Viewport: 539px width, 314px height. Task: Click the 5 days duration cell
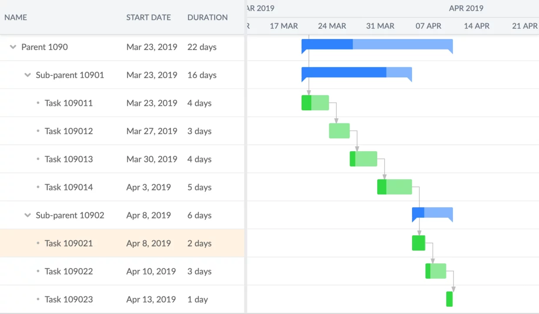200,187
